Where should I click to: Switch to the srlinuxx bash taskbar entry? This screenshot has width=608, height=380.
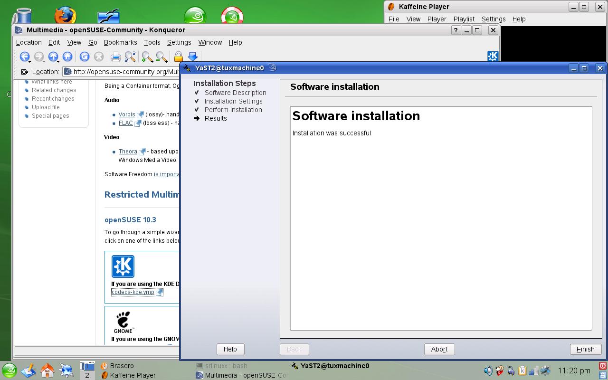[222, 366]
